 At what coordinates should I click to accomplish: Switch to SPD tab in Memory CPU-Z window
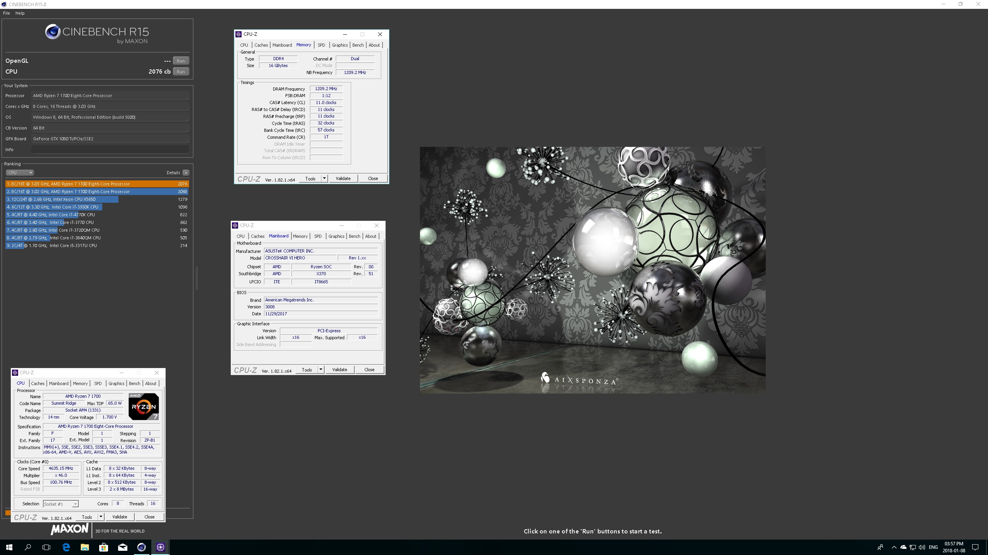(x=321, y=45)
